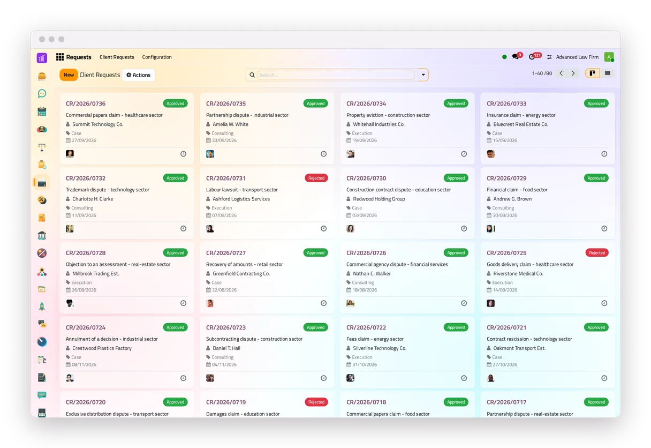Open the Actions gear menu
This screenshot has height=448, width=651.
138,75
